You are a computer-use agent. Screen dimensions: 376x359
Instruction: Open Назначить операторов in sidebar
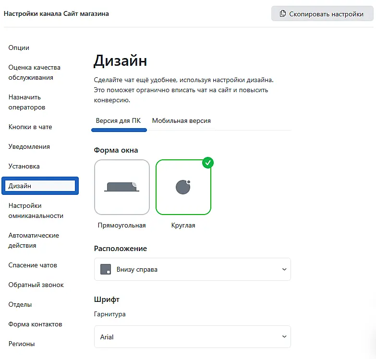(26, 102)
